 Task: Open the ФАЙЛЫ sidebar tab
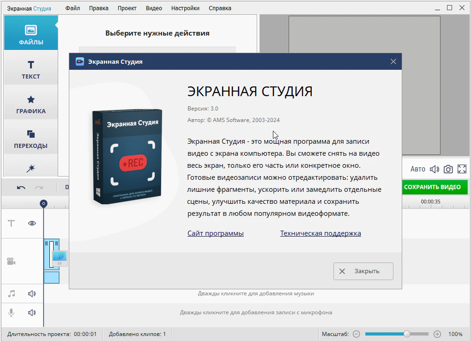[31, 35]
